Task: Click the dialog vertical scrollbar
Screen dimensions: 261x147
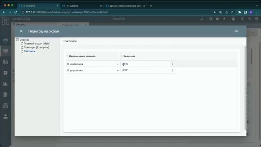Action: 245,88
